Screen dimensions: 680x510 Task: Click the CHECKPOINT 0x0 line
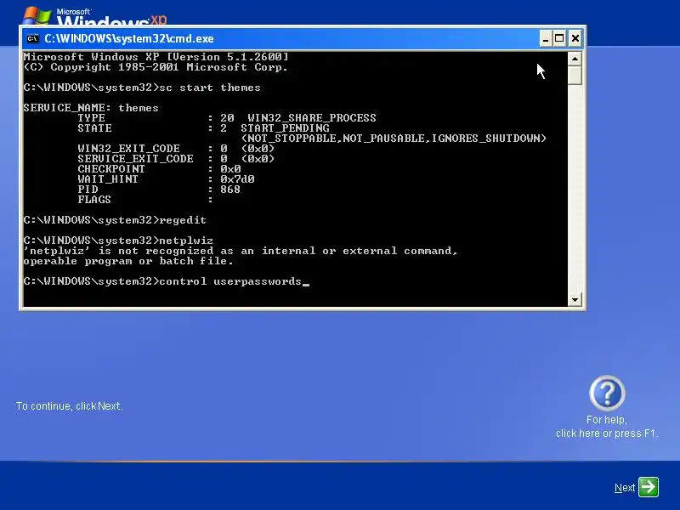point(159,169)
